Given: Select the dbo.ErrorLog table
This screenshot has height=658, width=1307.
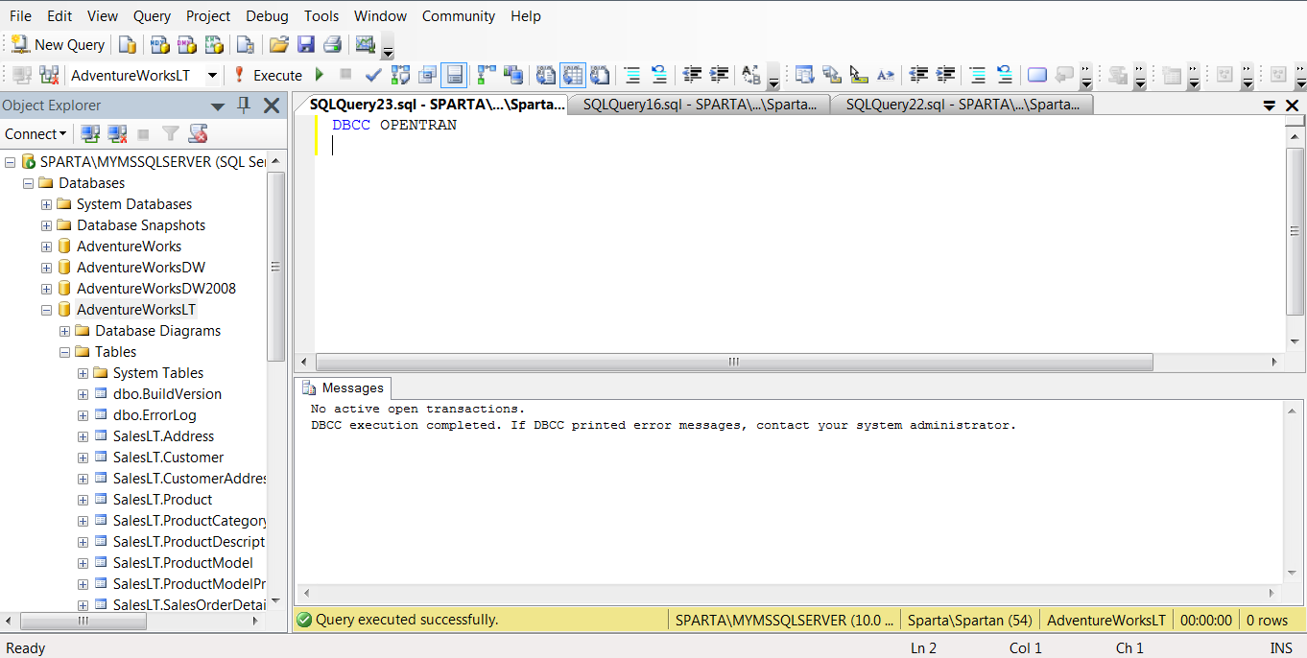Looking at the screenshot, I should (x=154, y=415).
